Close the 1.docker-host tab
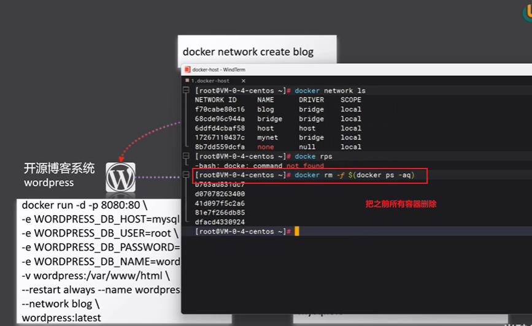 click(x=243, y=81)
